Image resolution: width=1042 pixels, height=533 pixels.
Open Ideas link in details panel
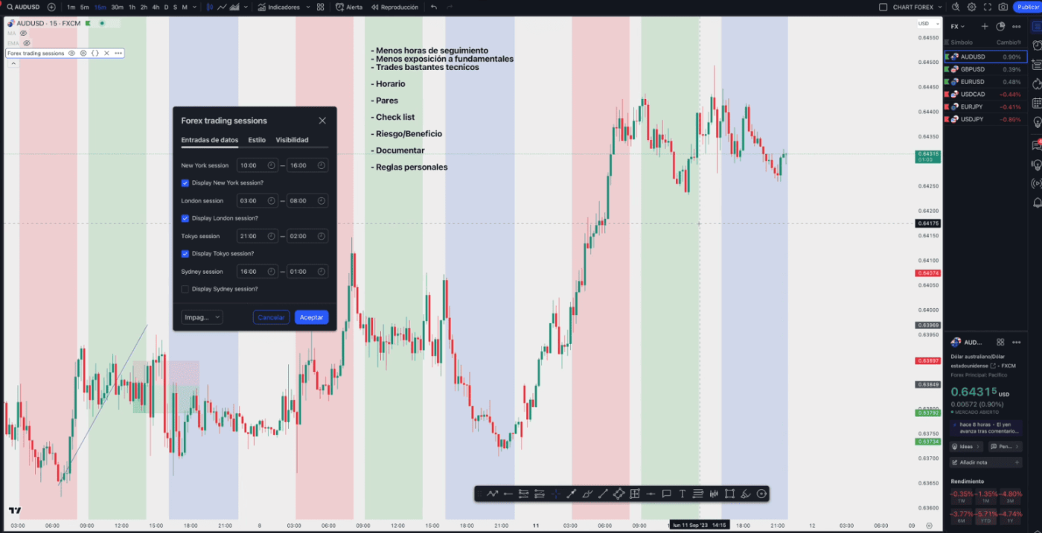pos(967,447)
